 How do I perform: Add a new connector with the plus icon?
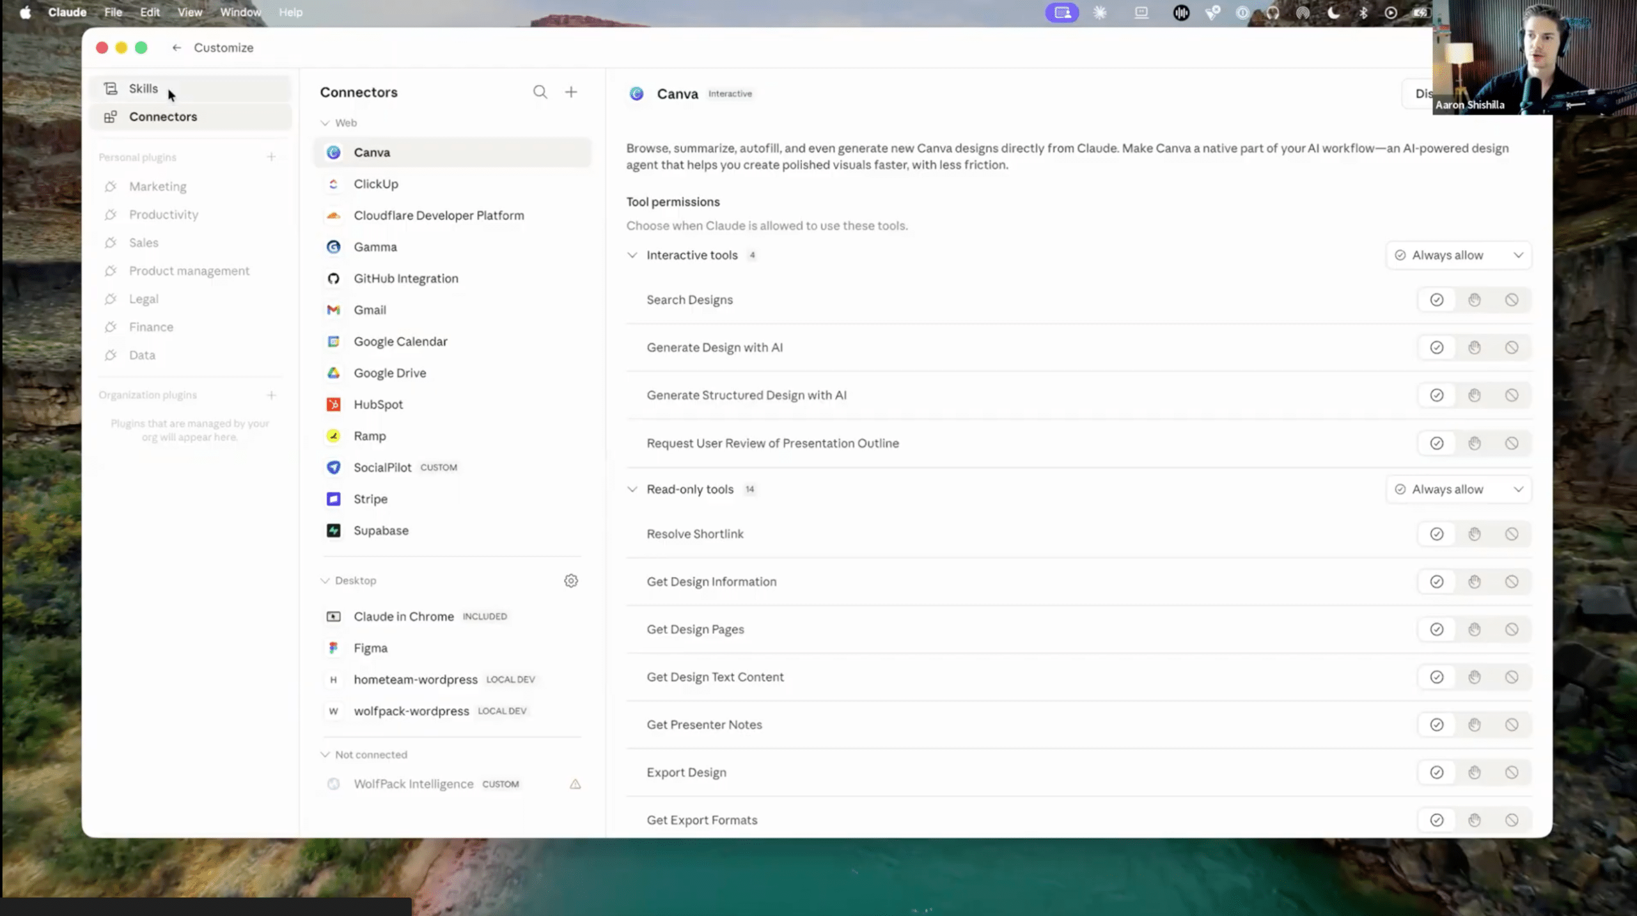[571, 92]
